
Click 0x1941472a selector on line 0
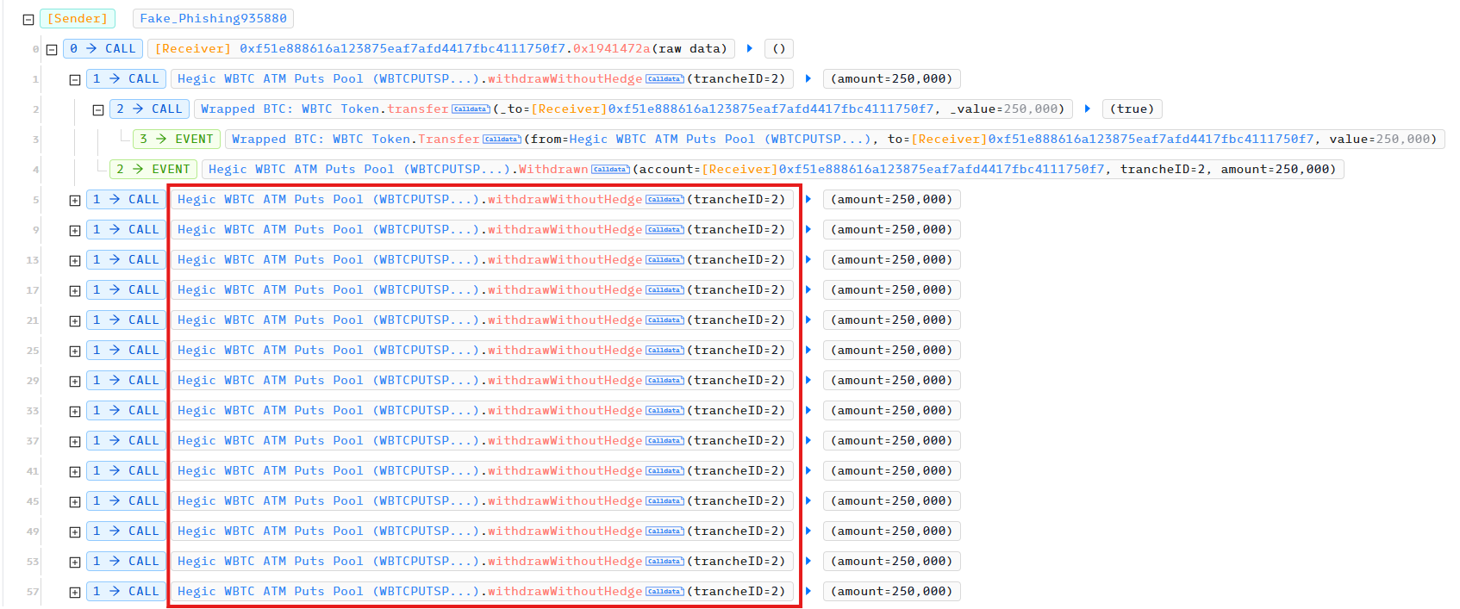(x=611, y=49)
